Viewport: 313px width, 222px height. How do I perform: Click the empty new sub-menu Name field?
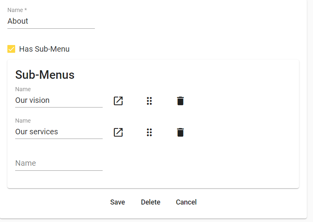pyautogui.click(x=59, y=163)
